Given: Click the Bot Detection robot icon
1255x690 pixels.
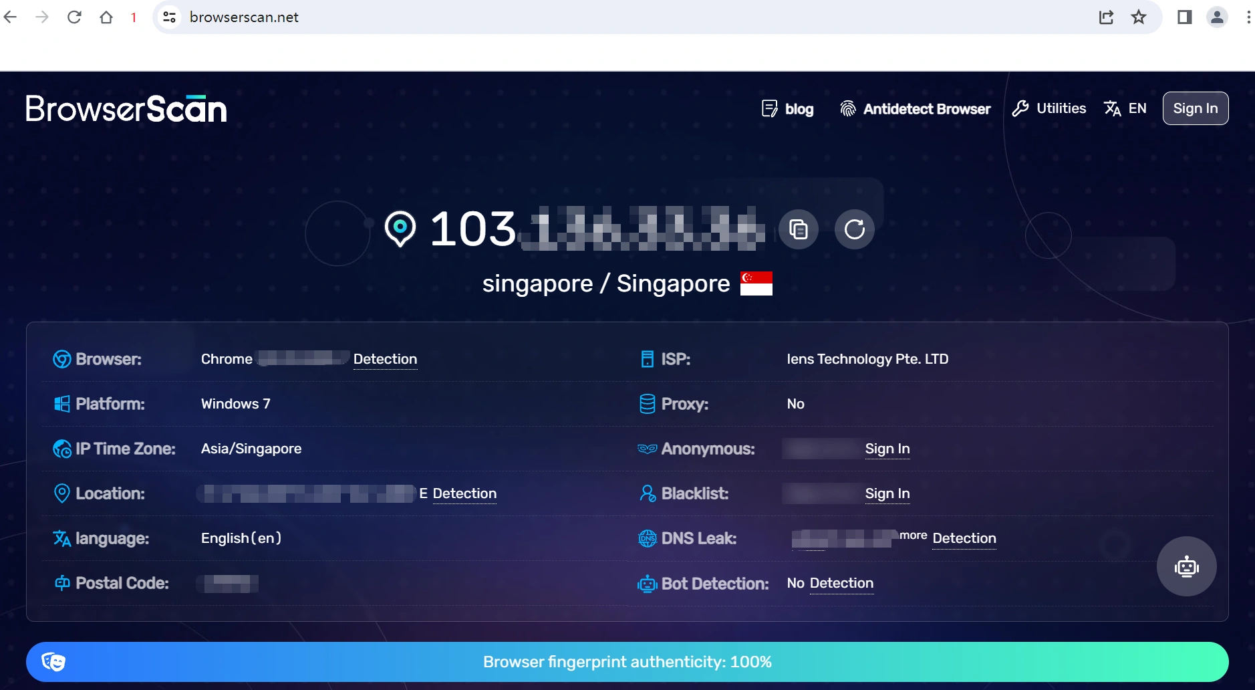Looking at the screenshot, I should click(648, 584).
